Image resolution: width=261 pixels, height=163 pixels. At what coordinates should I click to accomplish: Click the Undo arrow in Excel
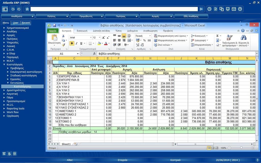tap(59, 25)
